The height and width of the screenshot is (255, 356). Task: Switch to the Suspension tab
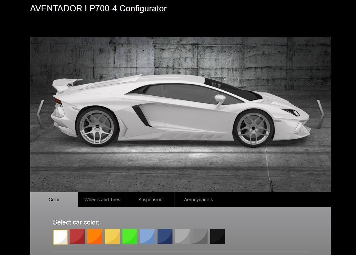click(150, 200)
